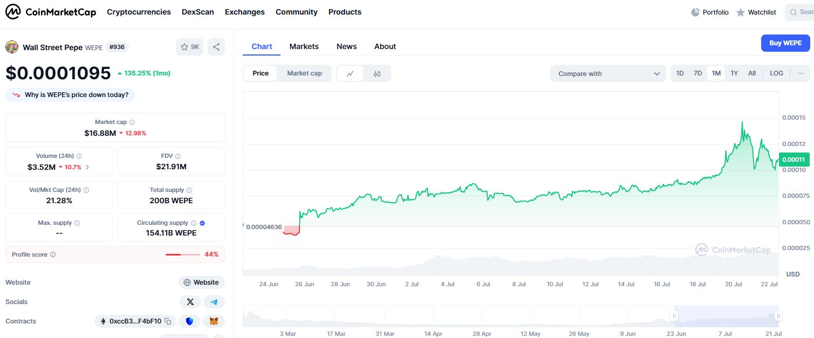Click the 154.11B WEPE circulating supply value
Image resolution: width=814 pixels, height=338 pixels.
point(171,233)
